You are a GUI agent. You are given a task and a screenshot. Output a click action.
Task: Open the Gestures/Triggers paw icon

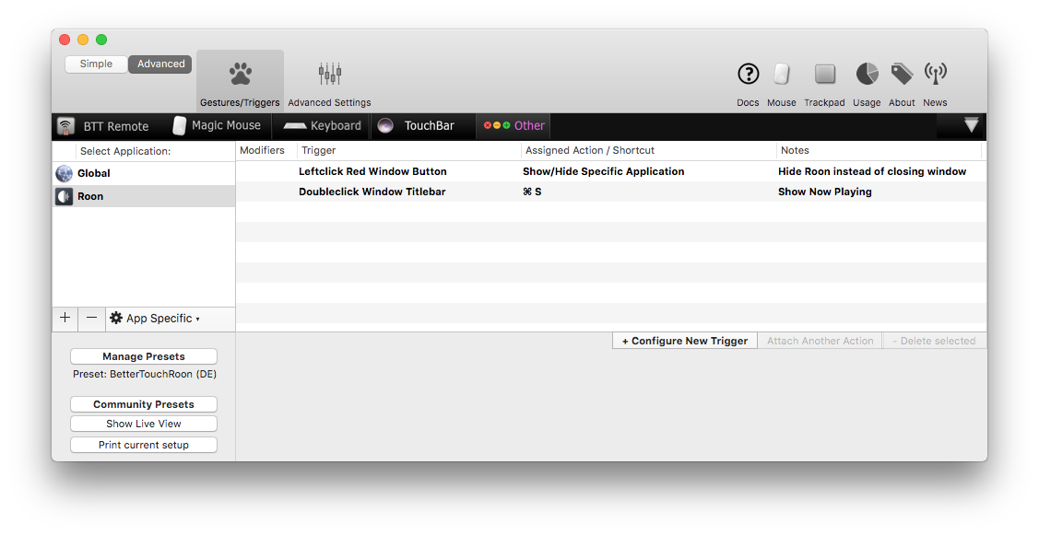pos(240,74)
